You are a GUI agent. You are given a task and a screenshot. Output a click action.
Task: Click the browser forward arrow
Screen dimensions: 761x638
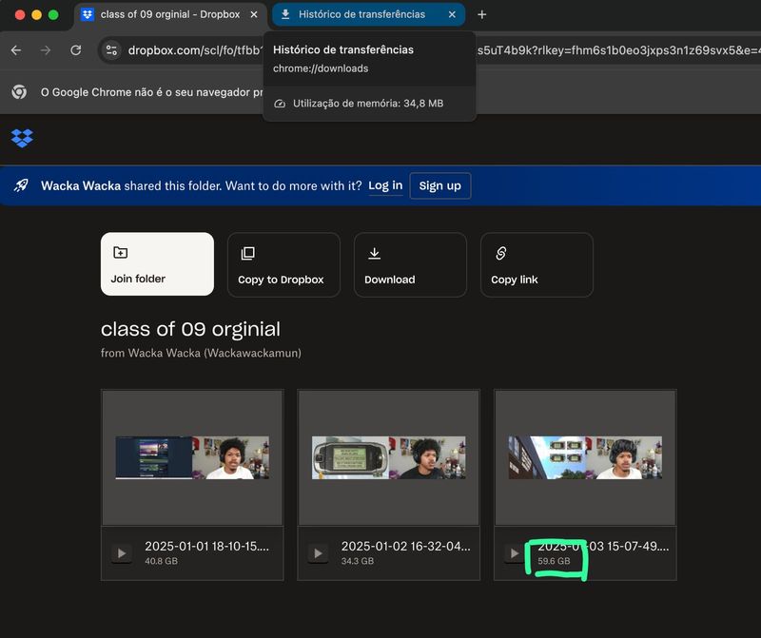46,50
